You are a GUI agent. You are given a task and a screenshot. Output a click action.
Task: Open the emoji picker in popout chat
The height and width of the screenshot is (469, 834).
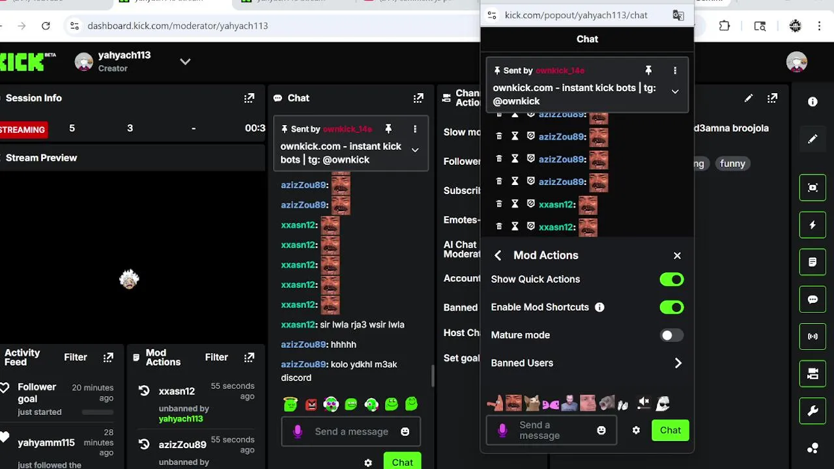(601, 430)
